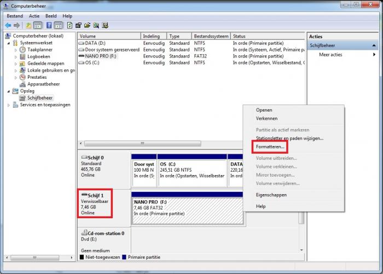Expand the Lokale gebruikers node arrow
This screenshot has width=383, height=274.
16,71
